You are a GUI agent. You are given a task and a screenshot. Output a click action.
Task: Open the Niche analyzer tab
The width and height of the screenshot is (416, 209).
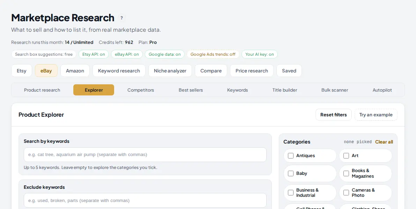tap(170, 71)
